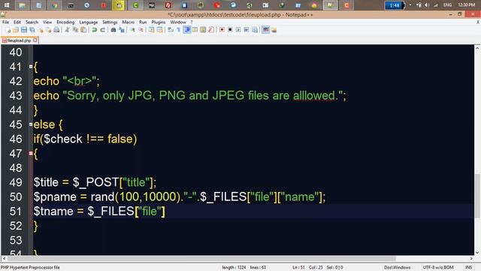Click the scroll up arrow of editor

point(477,48)
